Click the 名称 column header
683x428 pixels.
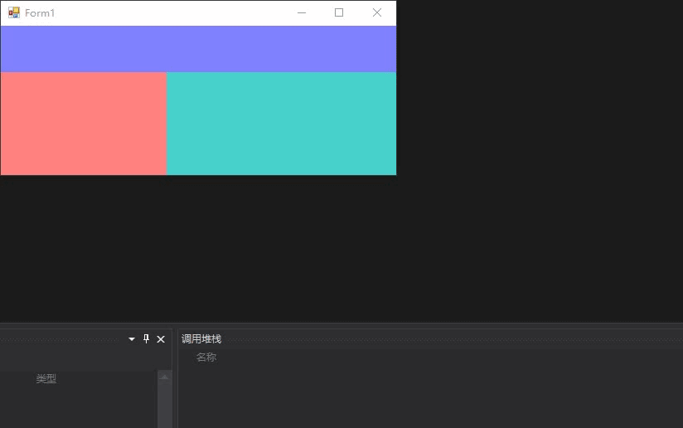[206, 357]
